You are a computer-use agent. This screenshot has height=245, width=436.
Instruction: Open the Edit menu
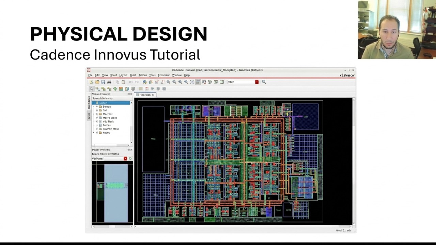pos(97,75)
